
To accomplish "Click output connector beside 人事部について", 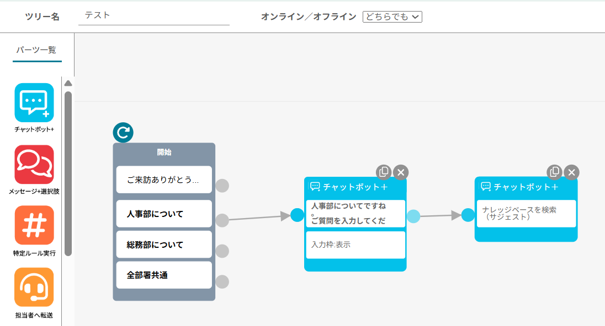I will [x=222, y=220].
